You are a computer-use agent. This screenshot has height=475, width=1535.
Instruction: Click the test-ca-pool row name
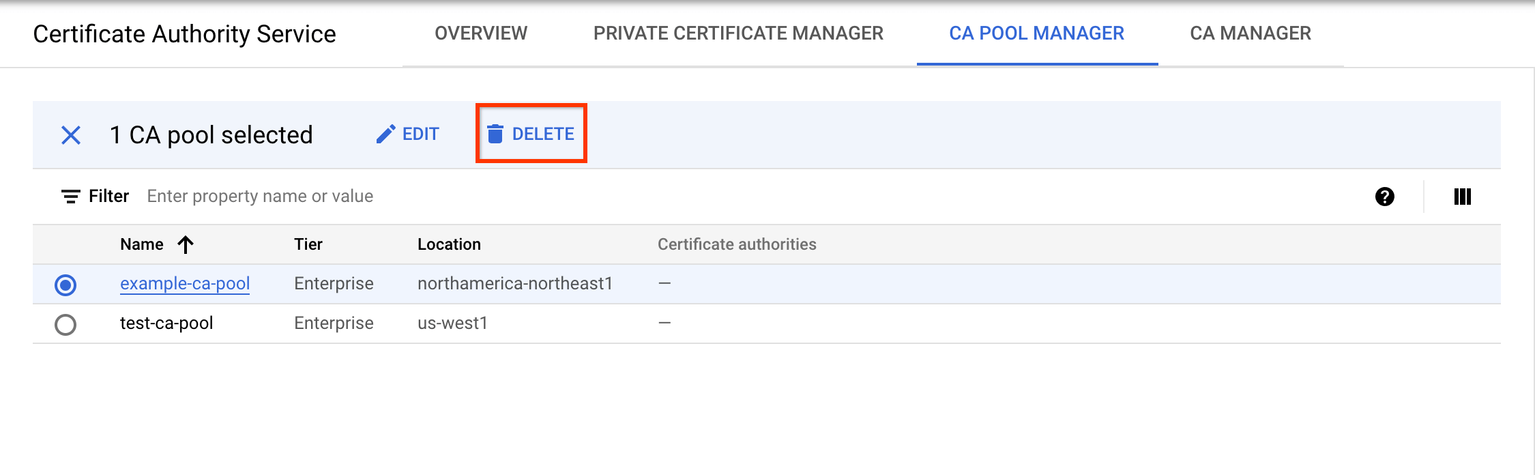tap(166, 323)
